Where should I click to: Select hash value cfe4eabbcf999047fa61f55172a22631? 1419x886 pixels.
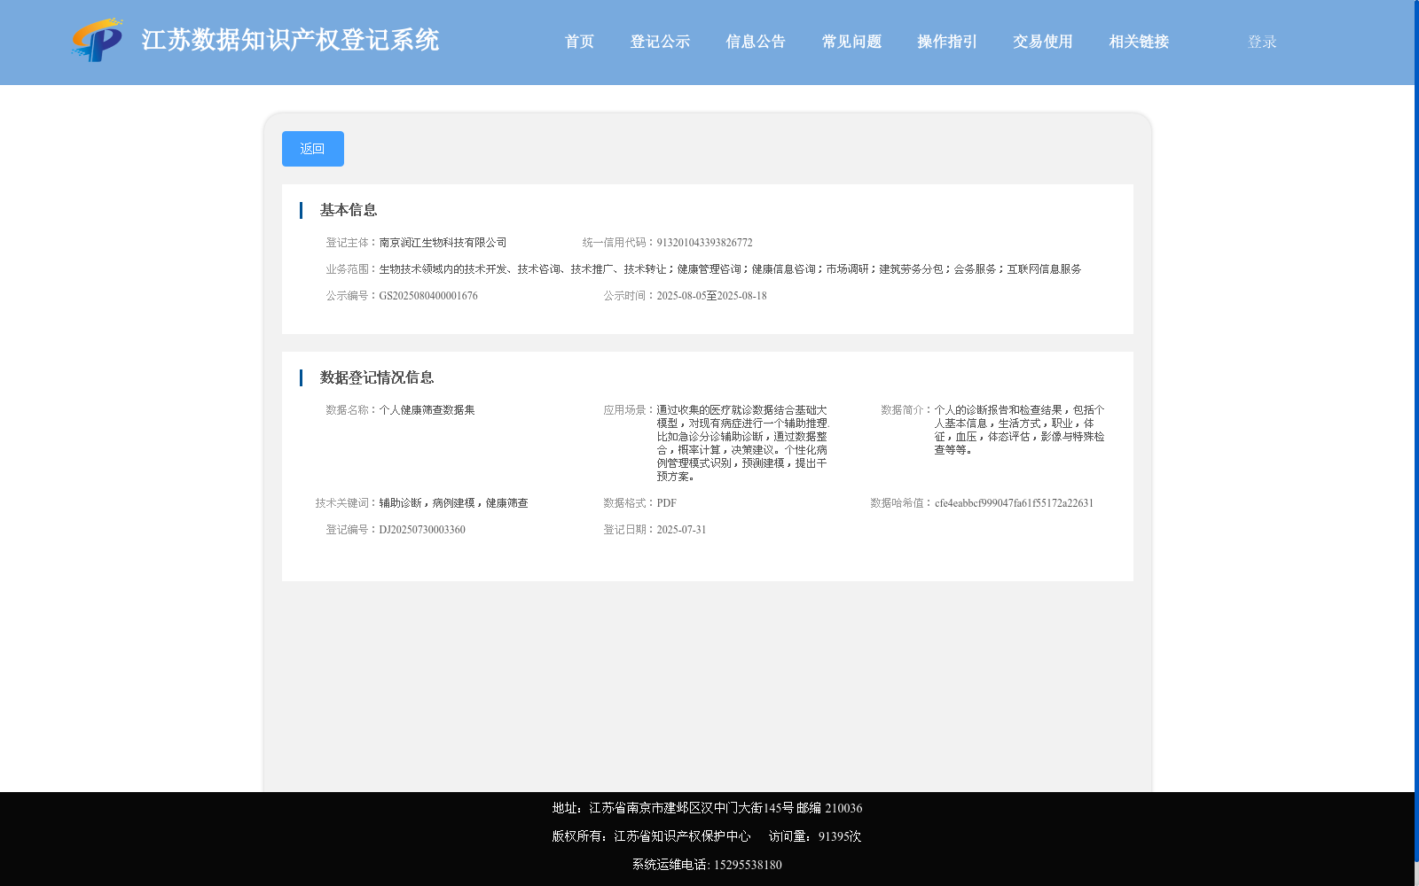tap(1014, 503)
